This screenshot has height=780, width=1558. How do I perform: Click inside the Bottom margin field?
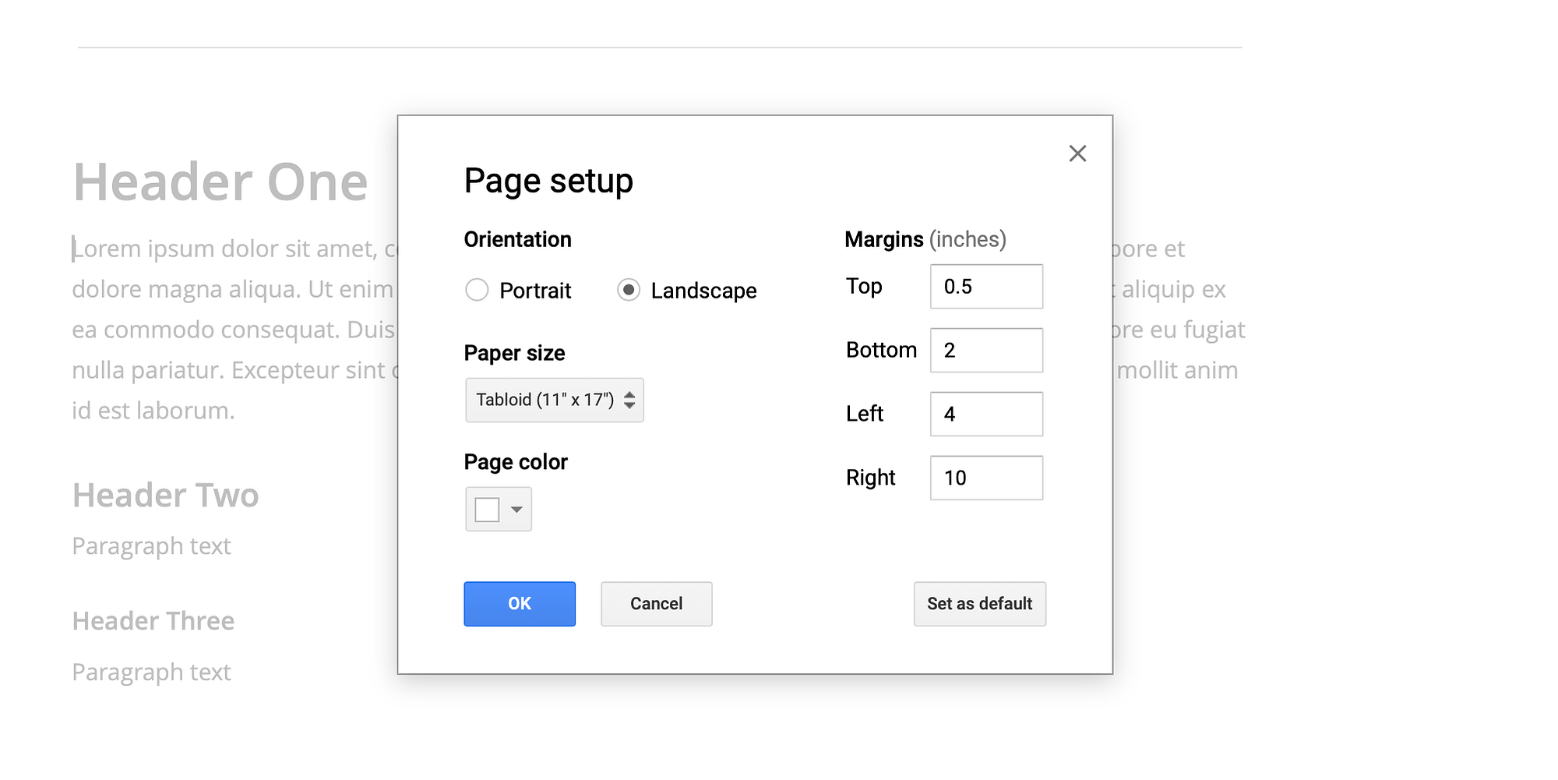click(985, 350)
